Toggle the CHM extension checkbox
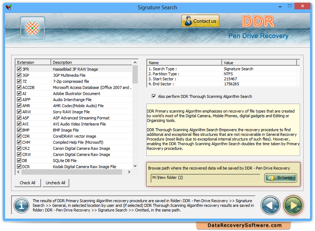315x231 pixels. coord(19,142)
